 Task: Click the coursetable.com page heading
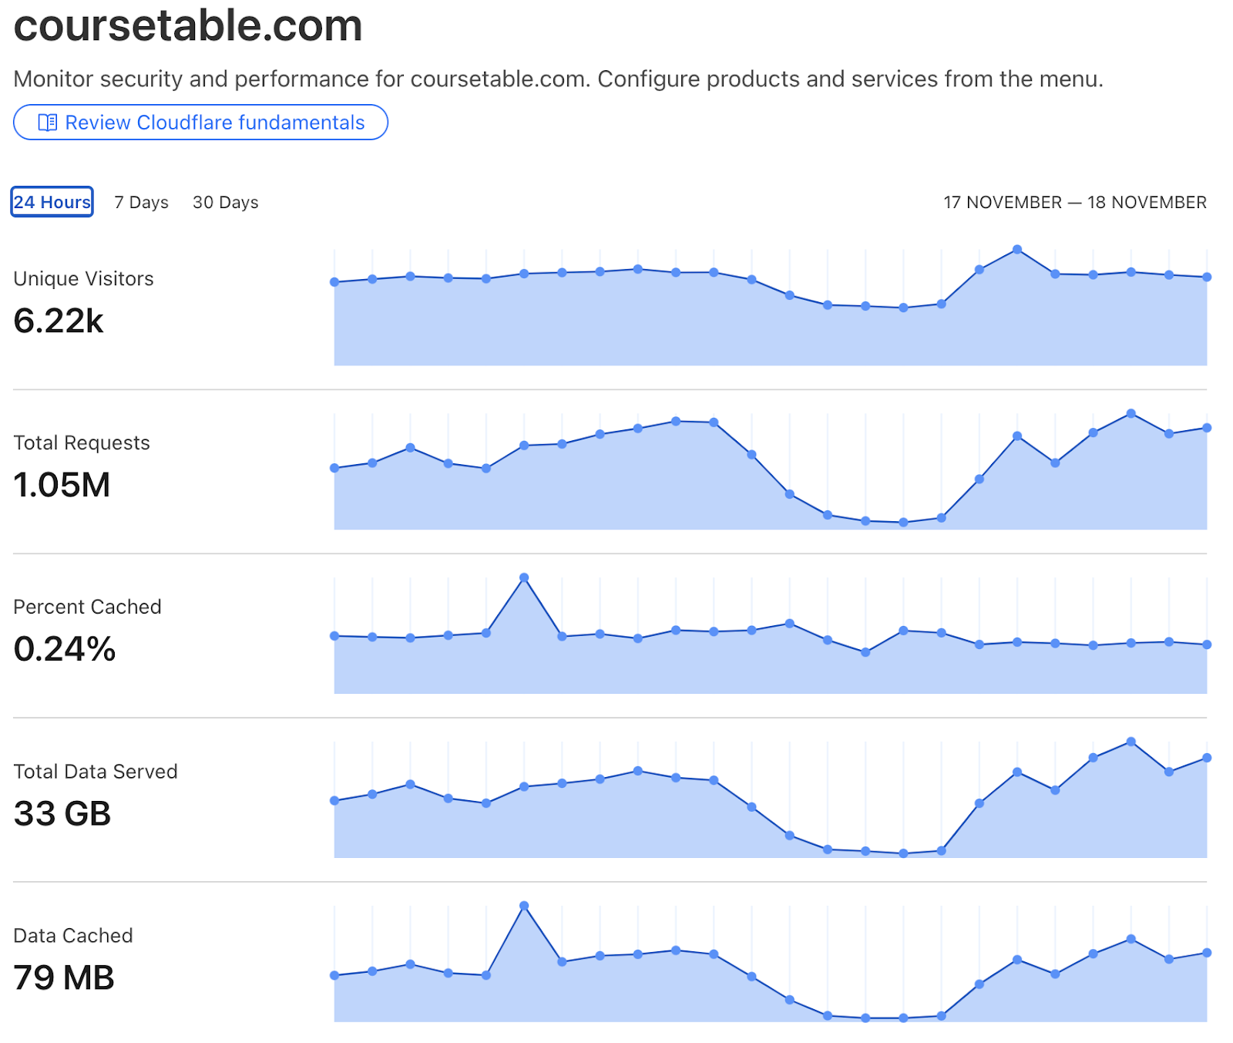click(x=188, y=25)
